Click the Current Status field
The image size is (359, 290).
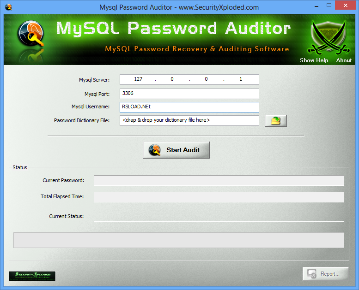point(219,216)
